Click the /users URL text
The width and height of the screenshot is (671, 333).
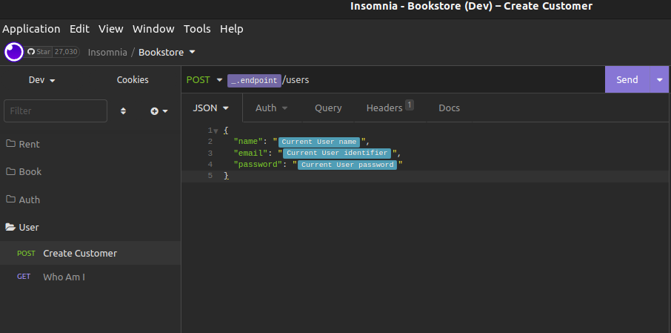click(x=296, y=79)
